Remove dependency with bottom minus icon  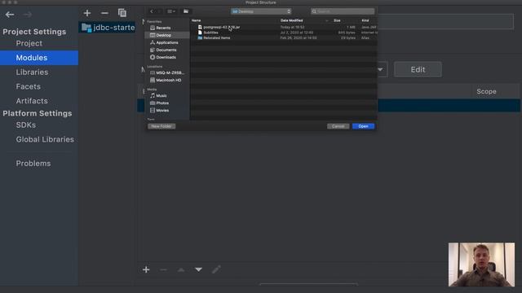pyautogui.click(x=163, y=269)
